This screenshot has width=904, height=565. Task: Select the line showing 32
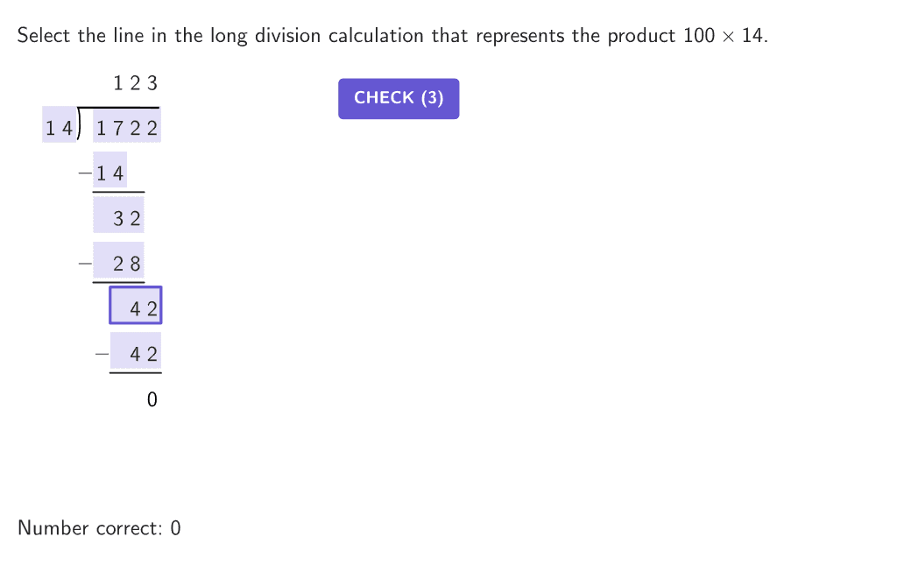coord(119,218)
